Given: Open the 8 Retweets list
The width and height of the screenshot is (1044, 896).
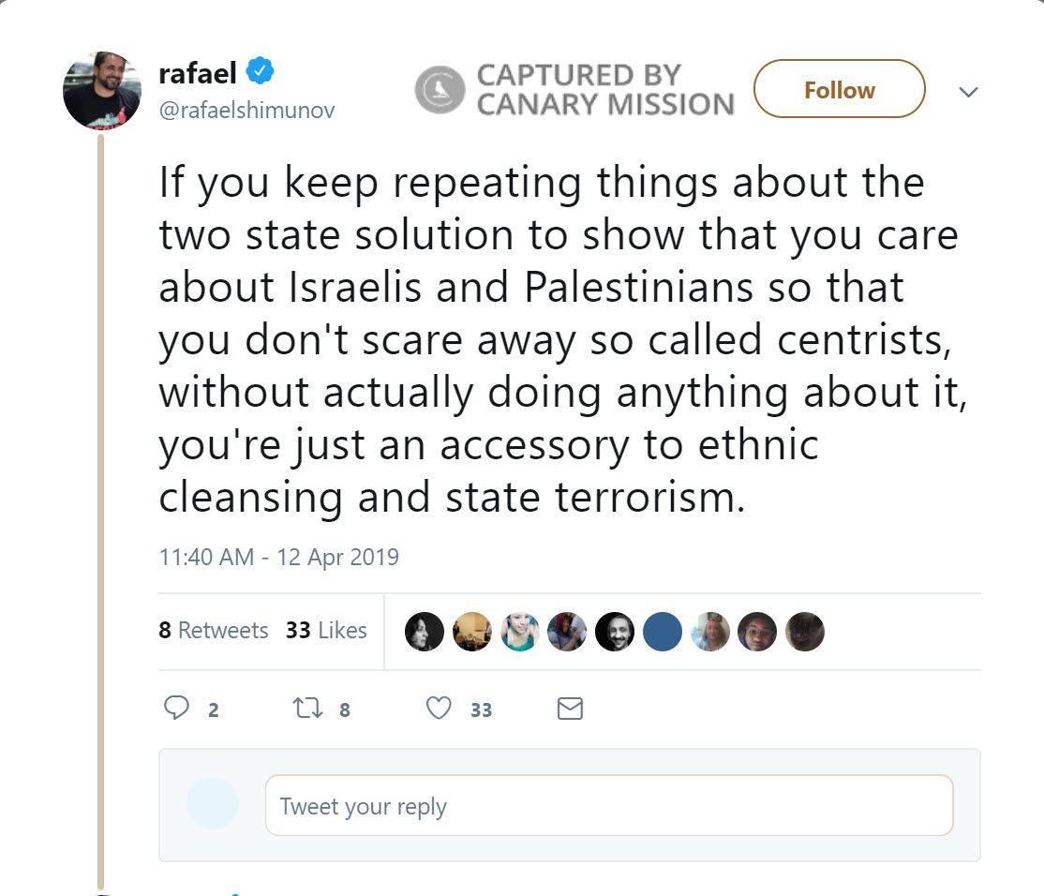Looking at the screenshot, I should (214, 631).
